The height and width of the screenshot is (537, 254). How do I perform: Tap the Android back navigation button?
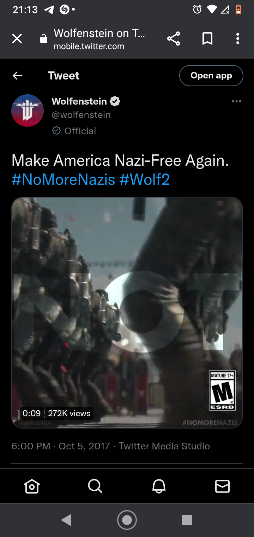66,520
